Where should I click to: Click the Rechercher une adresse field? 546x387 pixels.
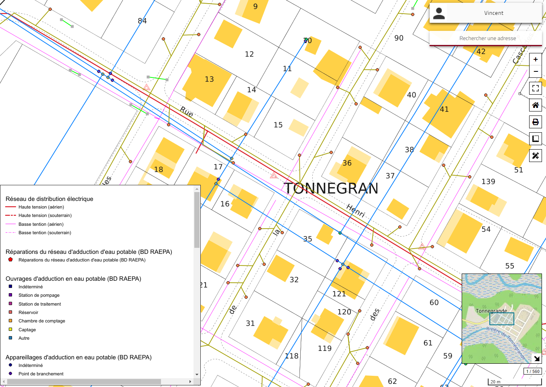tap(487, 38)
